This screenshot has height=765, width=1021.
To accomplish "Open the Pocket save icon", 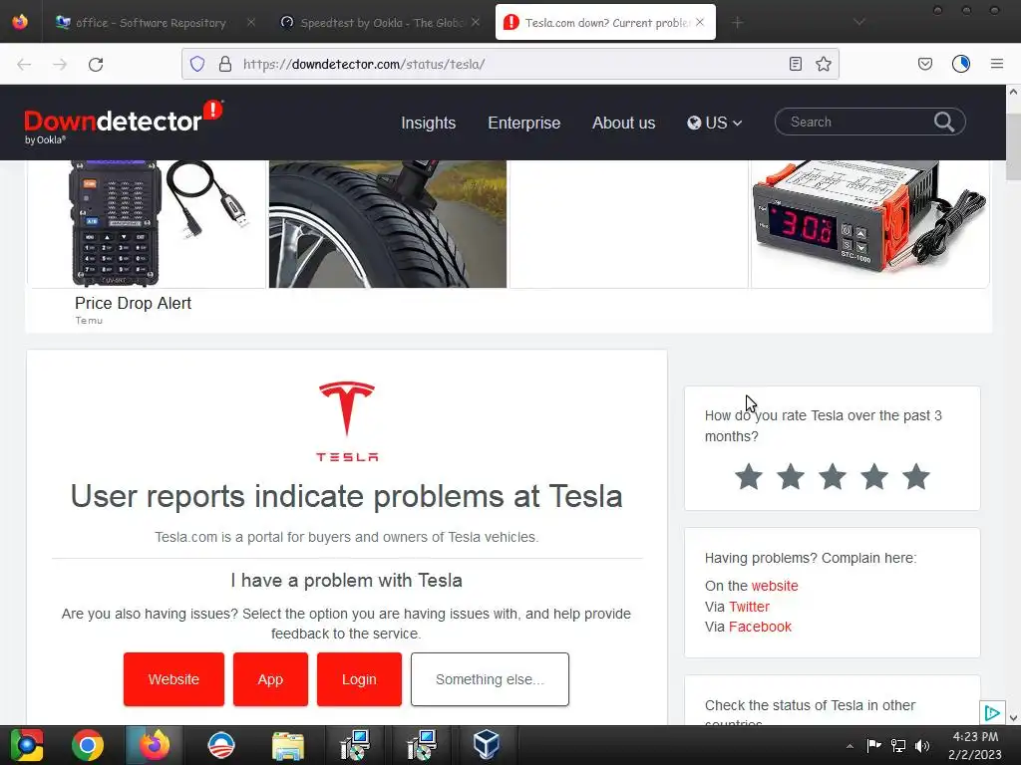I will click(925, 64).
